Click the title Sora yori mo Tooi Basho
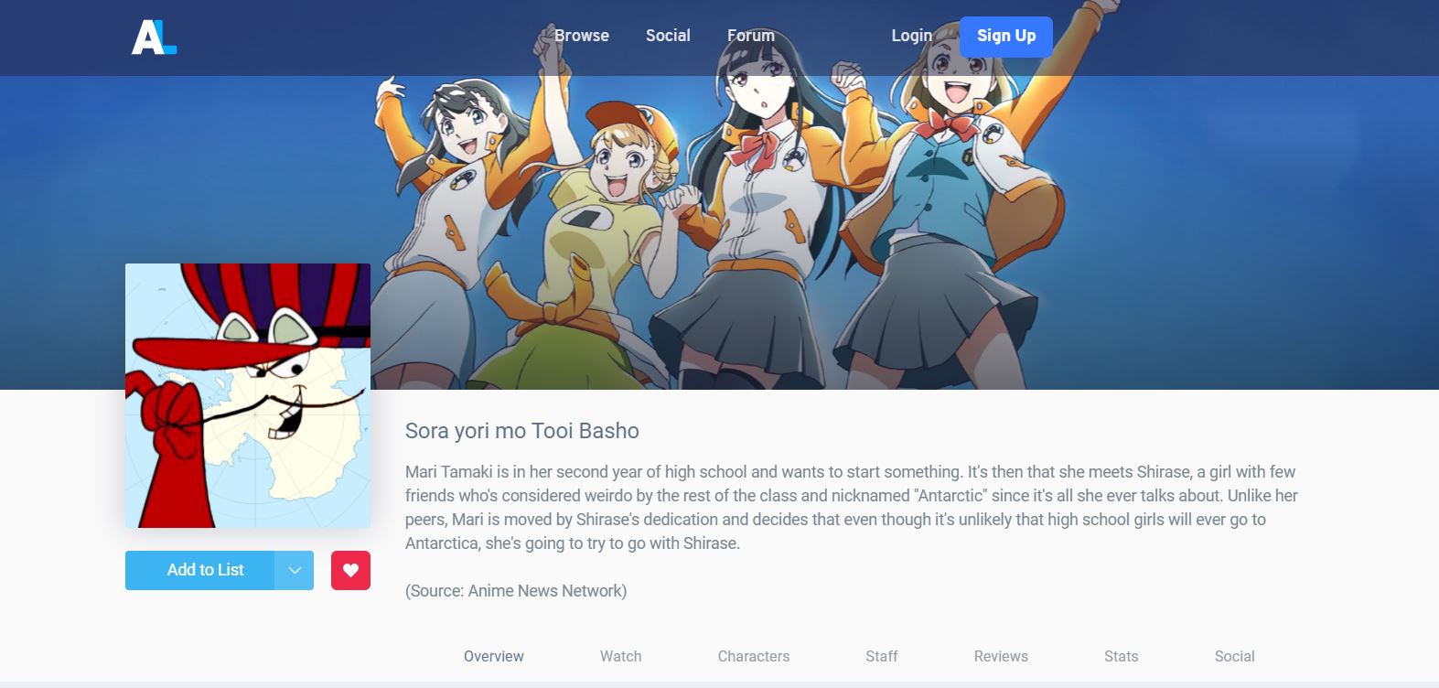The height and width of the screenshot is (688, 1439). click(x=522, y=431)
